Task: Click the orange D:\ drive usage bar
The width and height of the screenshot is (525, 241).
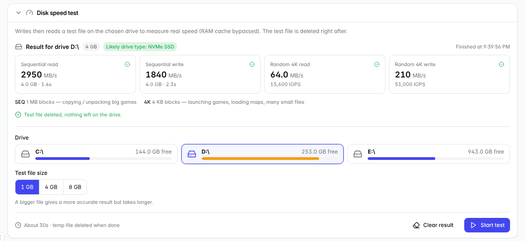Action: [270, 158]
